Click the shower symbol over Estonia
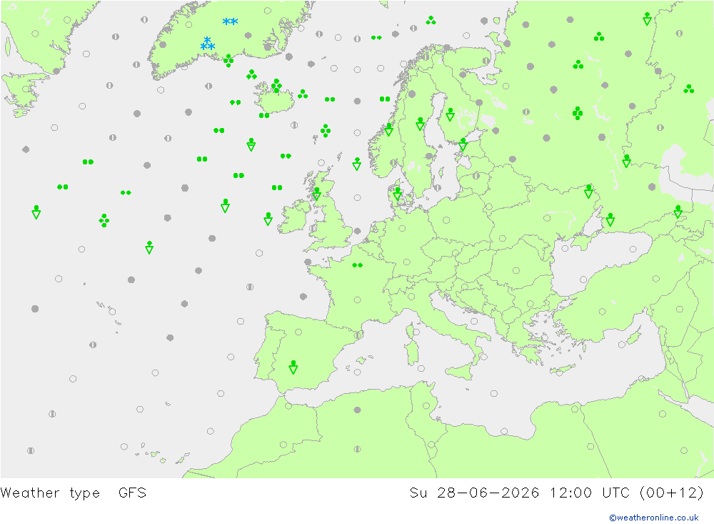 463,144
